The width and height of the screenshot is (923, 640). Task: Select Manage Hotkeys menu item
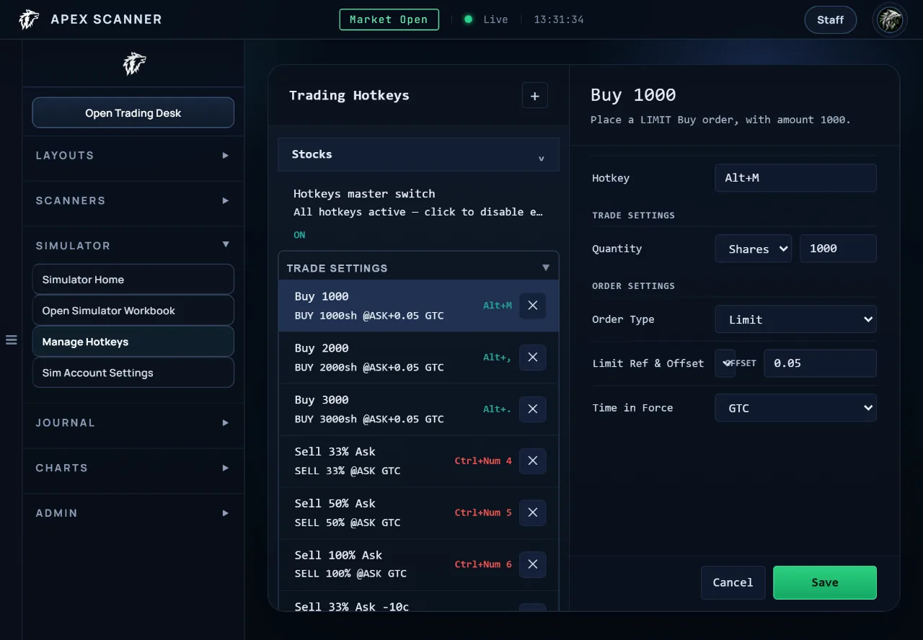(133, 342)
